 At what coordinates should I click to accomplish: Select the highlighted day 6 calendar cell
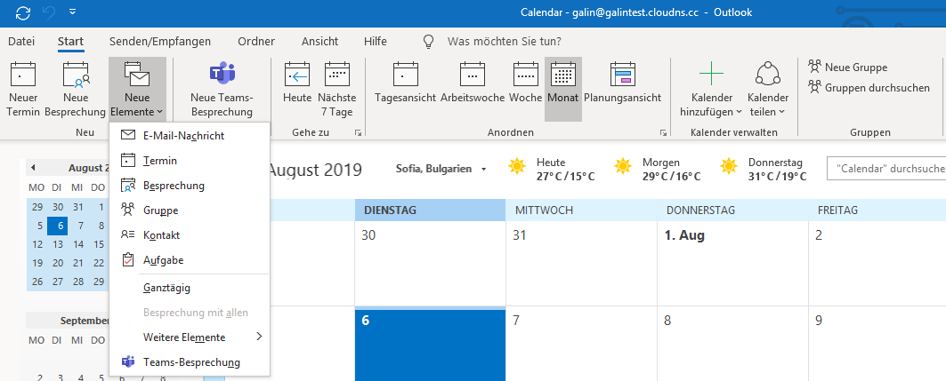[430, 344]
